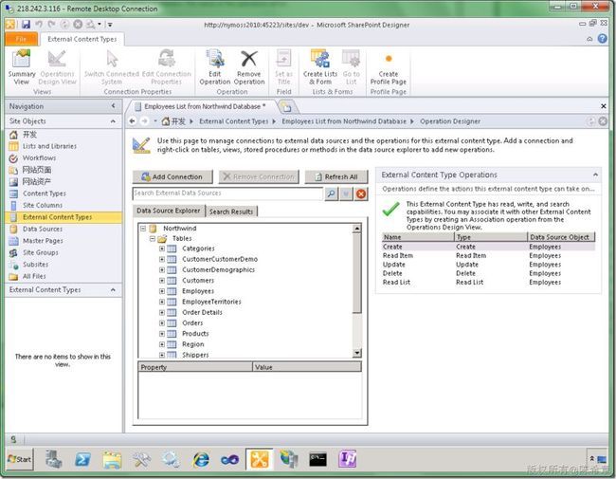Clear search with the red X icon

coord(361,193)
